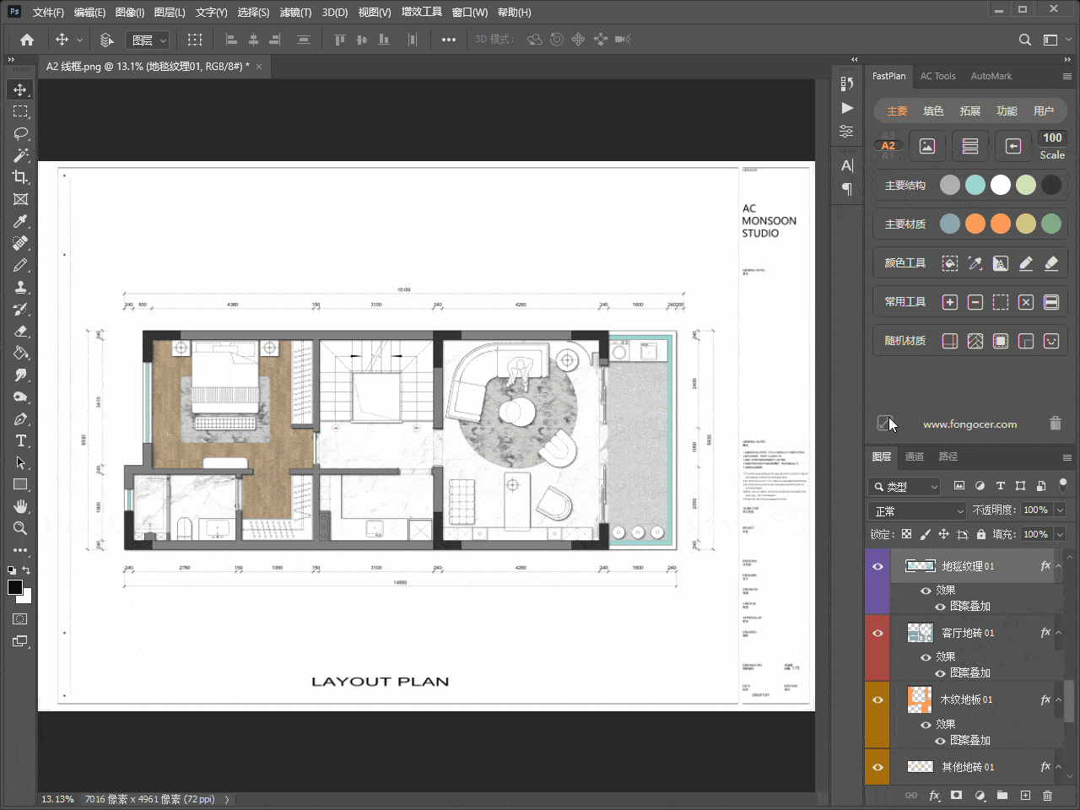Pick the orange swatch in 主要材质
Screen dimensions: 1080x810
(975, 224)
